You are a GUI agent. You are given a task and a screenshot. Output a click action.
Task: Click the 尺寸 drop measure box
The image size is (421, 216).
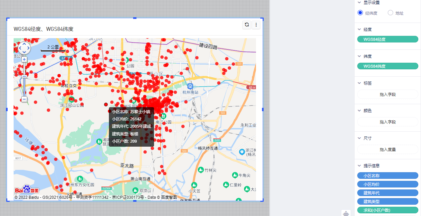point(387,150)
